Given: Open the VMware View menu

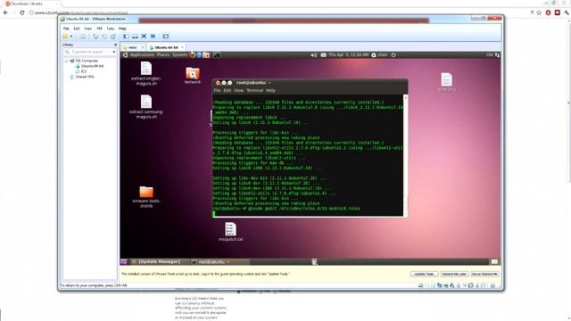Looking at the screenshot, I should [x=88, y=29].
